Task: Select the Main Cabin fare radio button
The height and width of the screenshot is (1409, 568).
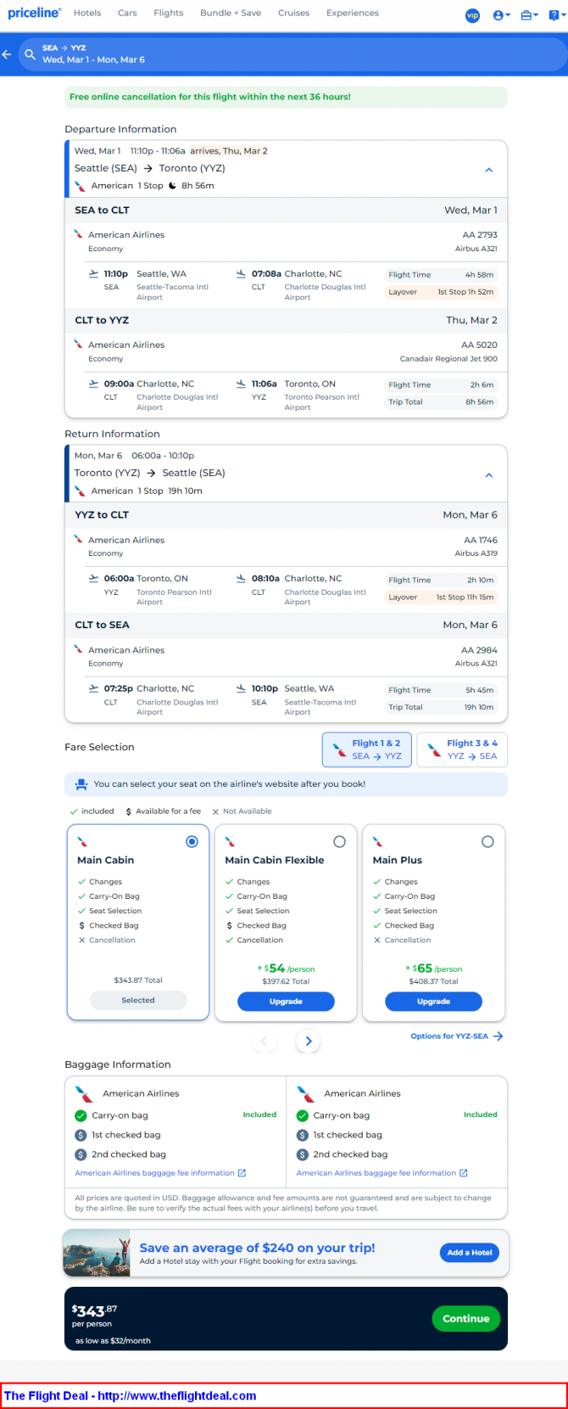Action: pyautogui.click(x=192, y=841)
